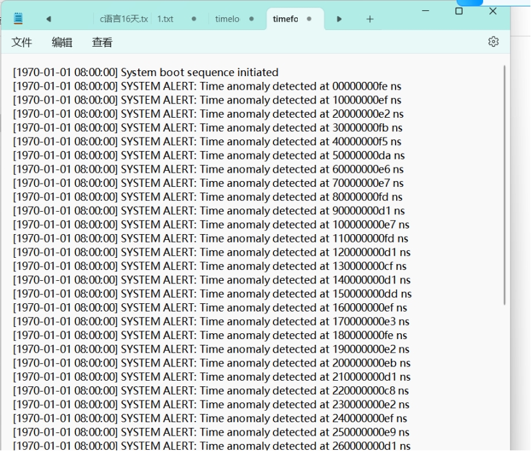Minimize the Notepad window
Screen dimensions: 531x451
[426, 11]
